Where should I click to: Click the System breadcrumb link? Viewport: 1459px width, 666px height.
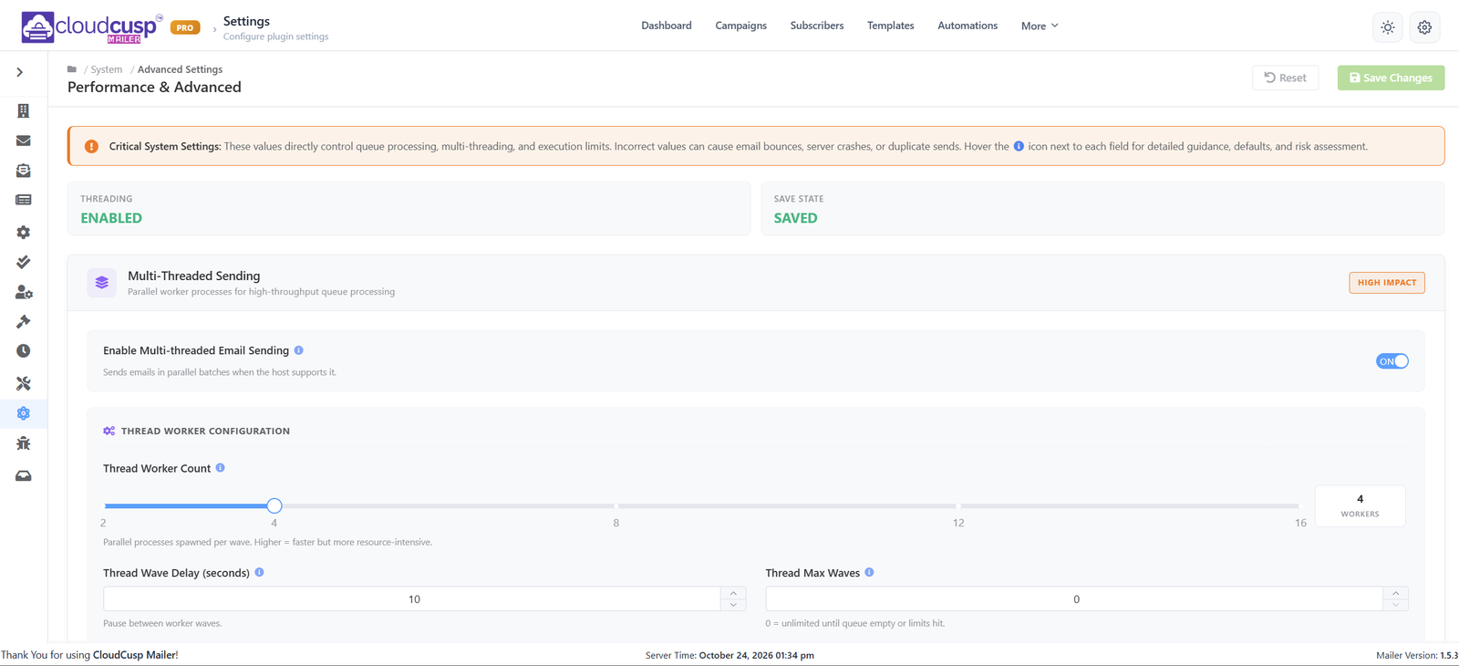point(107,69)
